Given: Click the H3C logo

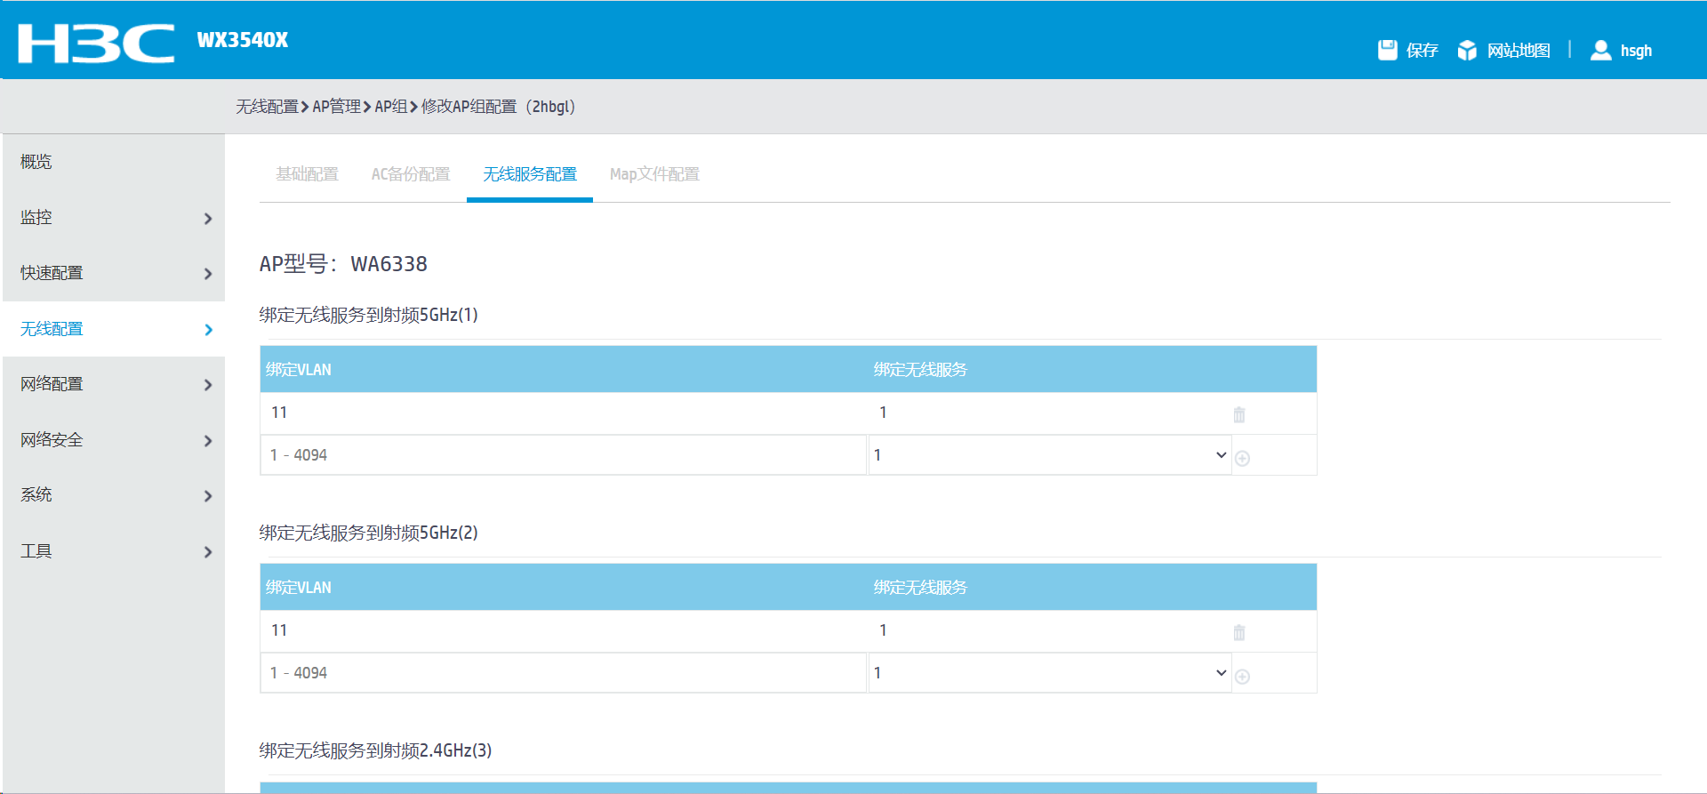Looking at the screenshot, I should [96, 43].
